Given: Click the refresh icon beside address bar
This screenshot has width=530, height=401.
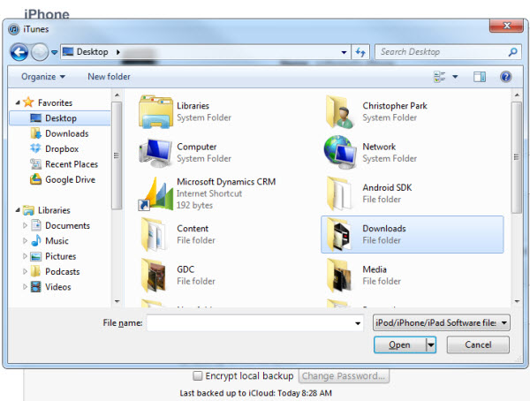Looking at the screenshot, I should [x=360, y=52].
